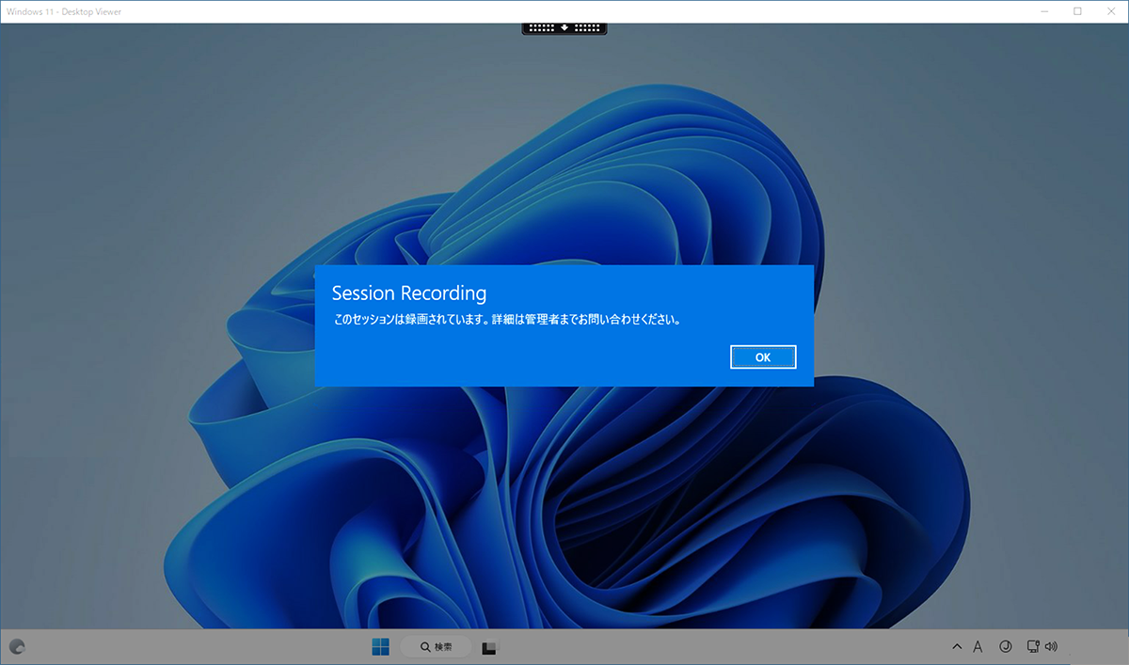This screenshot has width=1129, height=665.
Task: Click the left dotted grip on the viewer toolbar
Action: click(542, 27)
